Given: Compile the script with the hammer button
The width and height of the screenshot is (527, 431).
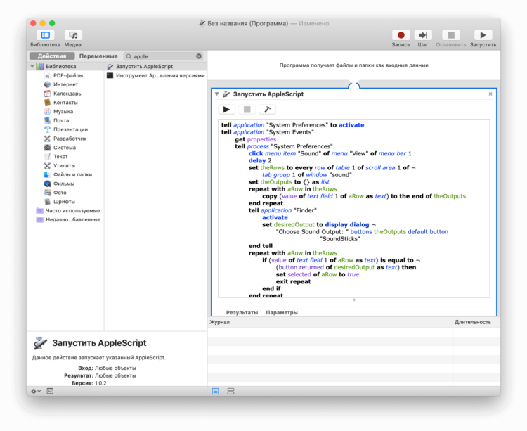Looking at the screenshot, I should [267, 109].
